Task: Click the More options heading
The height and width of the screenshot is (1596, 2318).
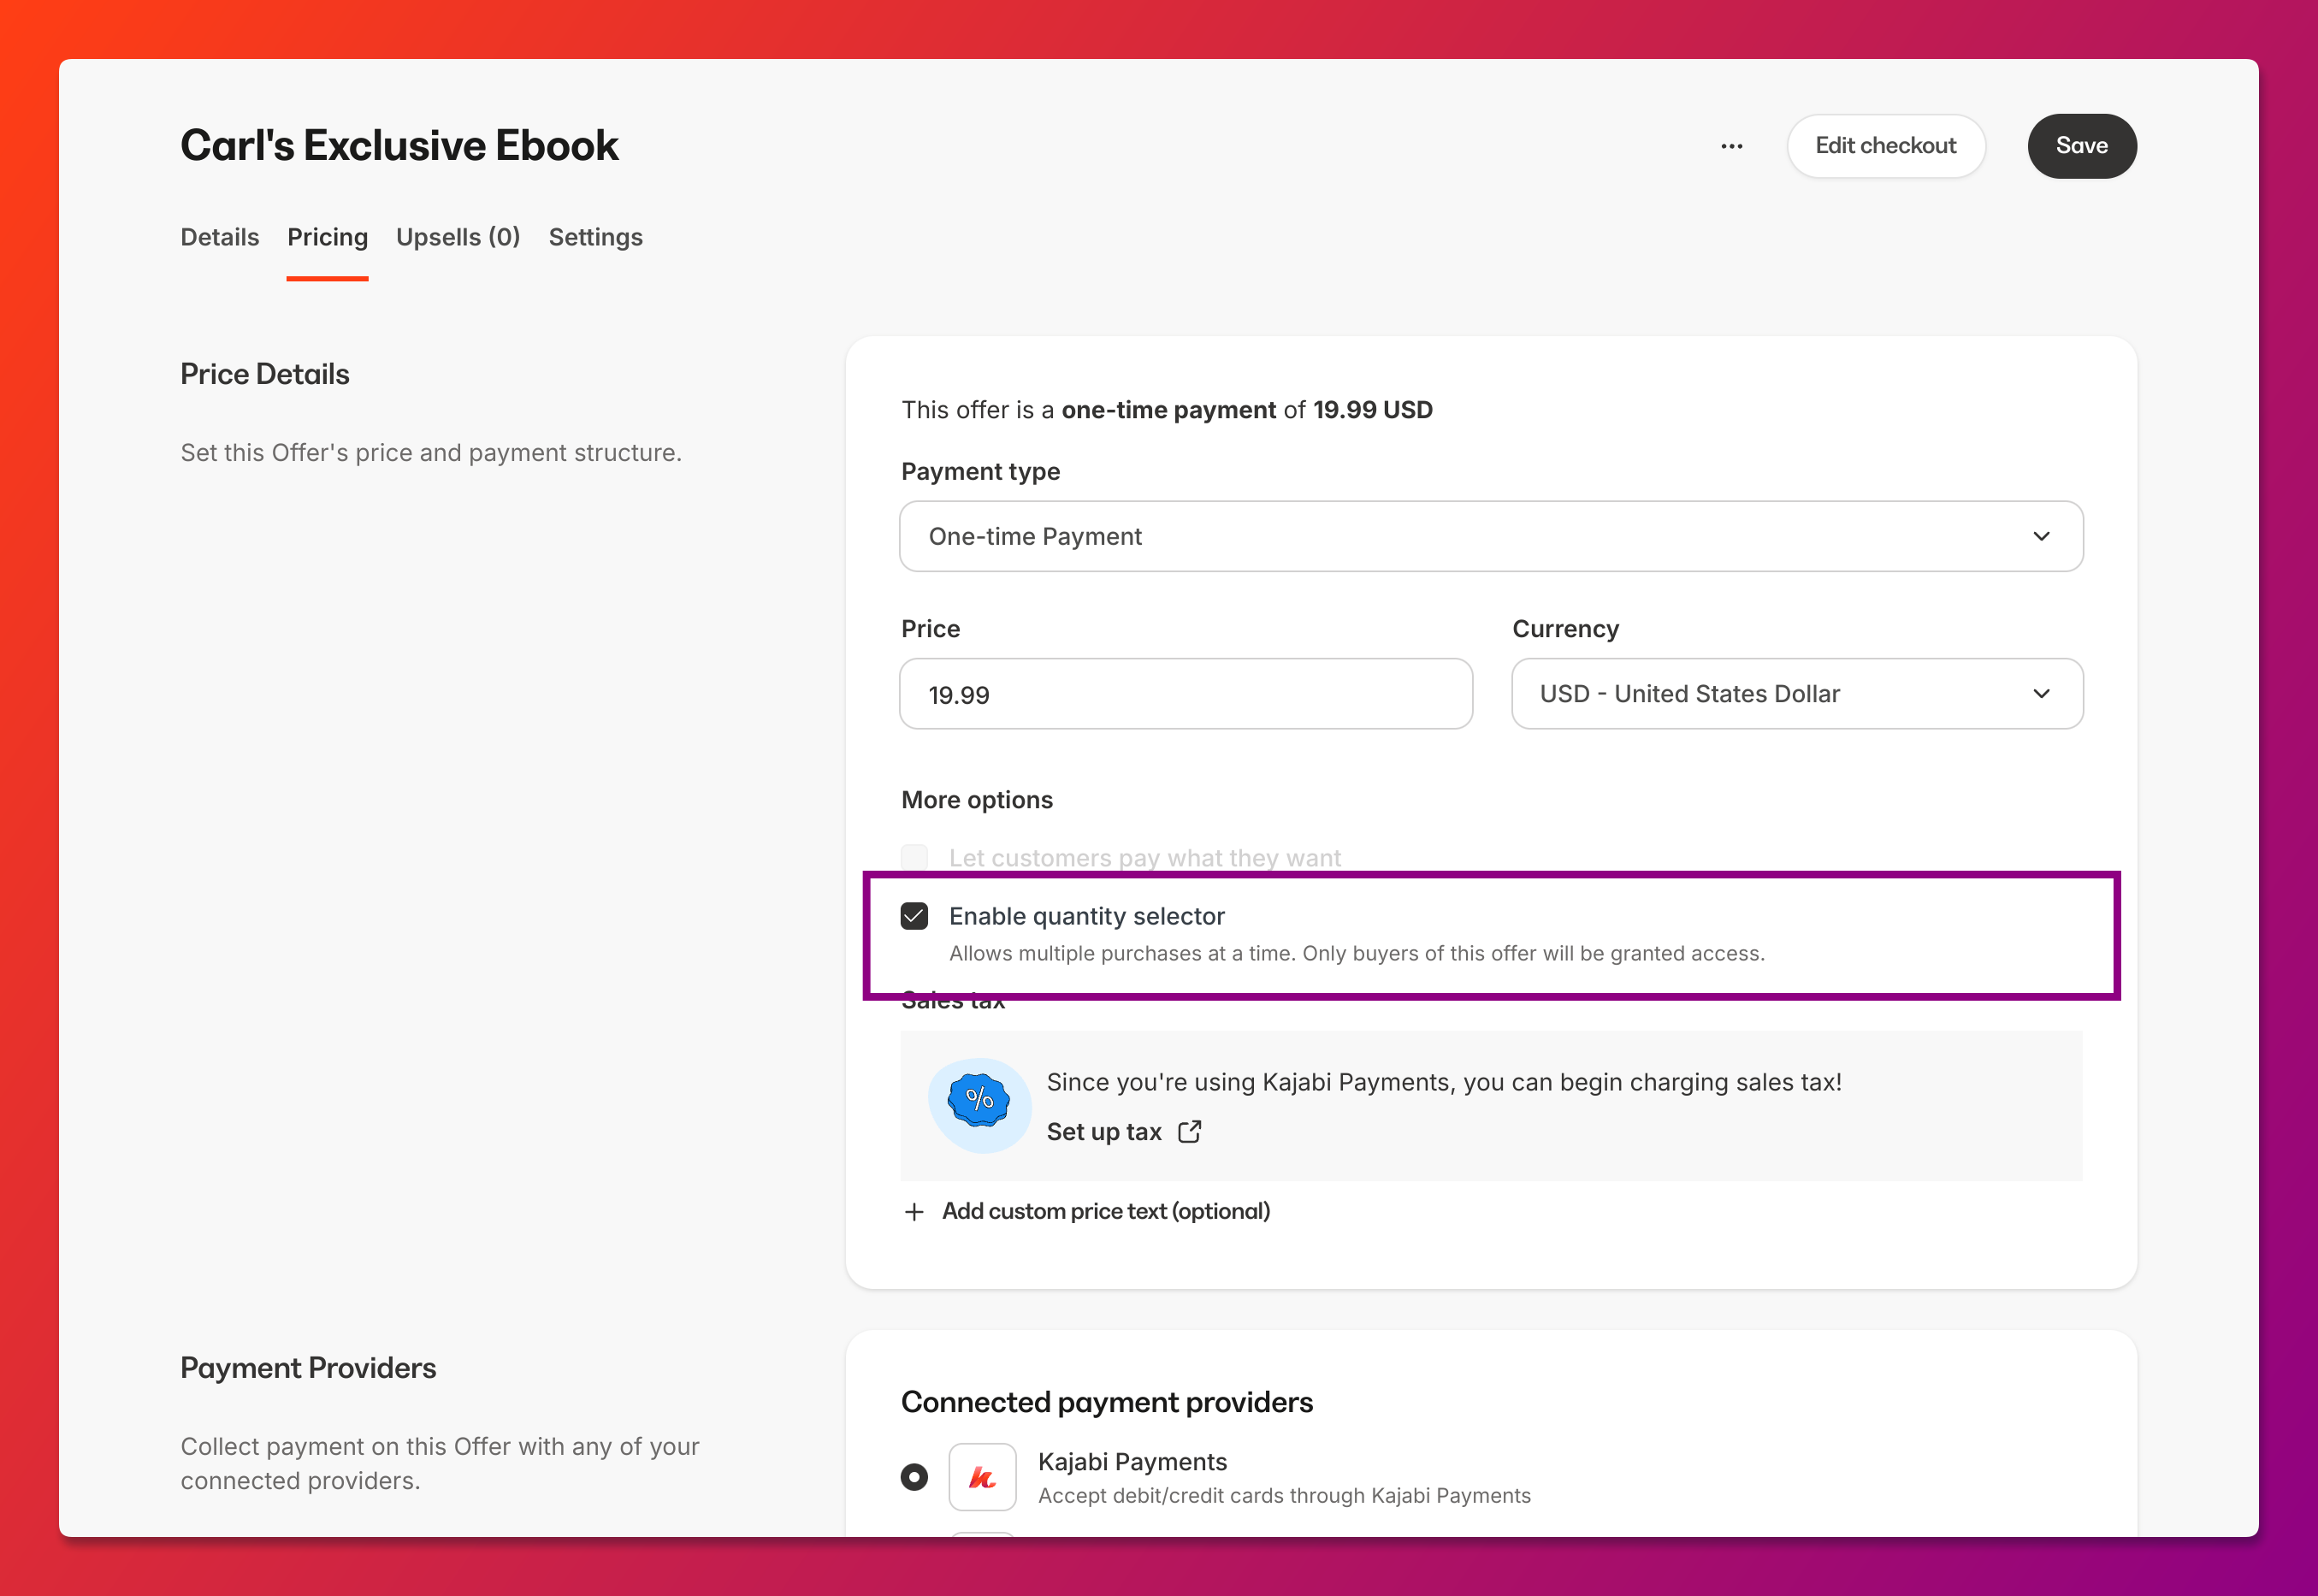Action: [x=977, y=800]
